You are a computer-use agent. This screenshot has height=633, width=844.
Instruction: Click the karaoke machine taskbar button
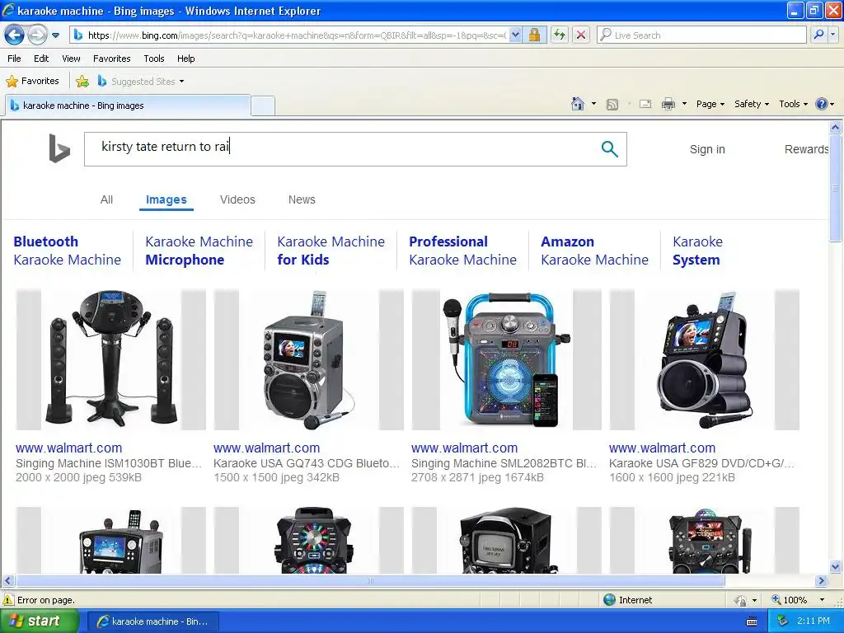click(x=152, y=621)
